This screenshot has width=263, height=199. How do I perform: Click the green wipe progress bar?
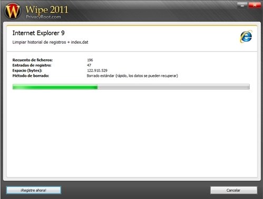[x=131, y=87]
